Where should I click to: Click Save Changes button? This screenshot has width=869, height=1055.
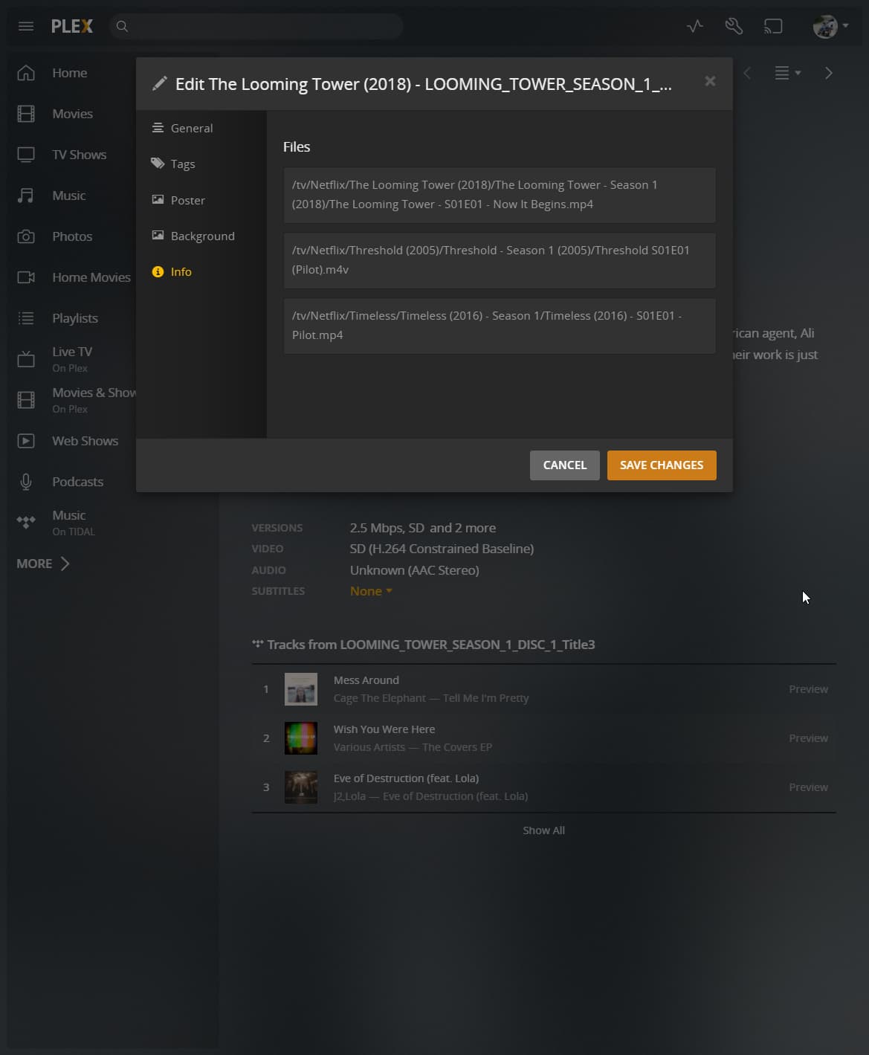click(x=661, y=465)
